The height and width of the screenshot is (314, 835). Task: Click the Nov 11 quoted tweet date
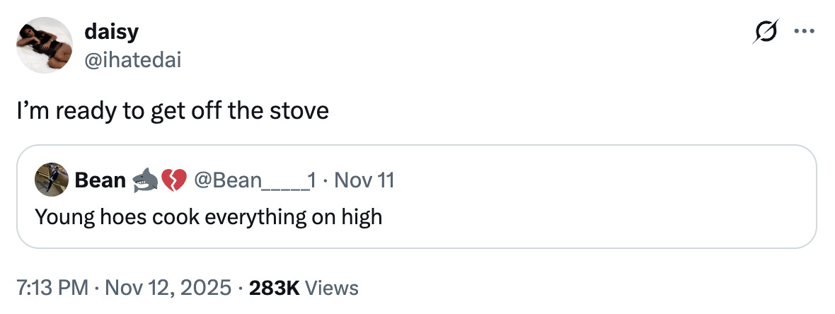(x=363, y=180)
